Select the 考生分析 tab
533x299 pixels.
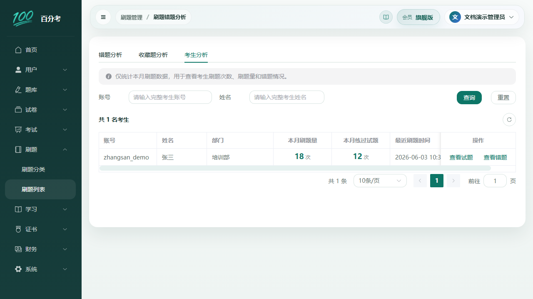click(x=196, y=55)
